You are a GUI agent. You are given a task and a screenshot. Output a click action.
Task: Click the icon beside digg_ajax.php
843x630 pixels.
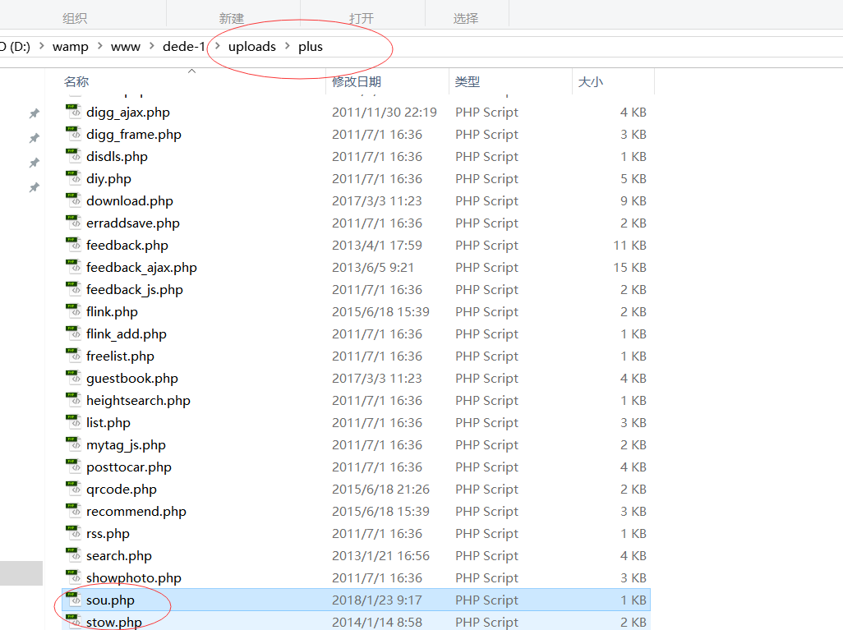[72, 112]
